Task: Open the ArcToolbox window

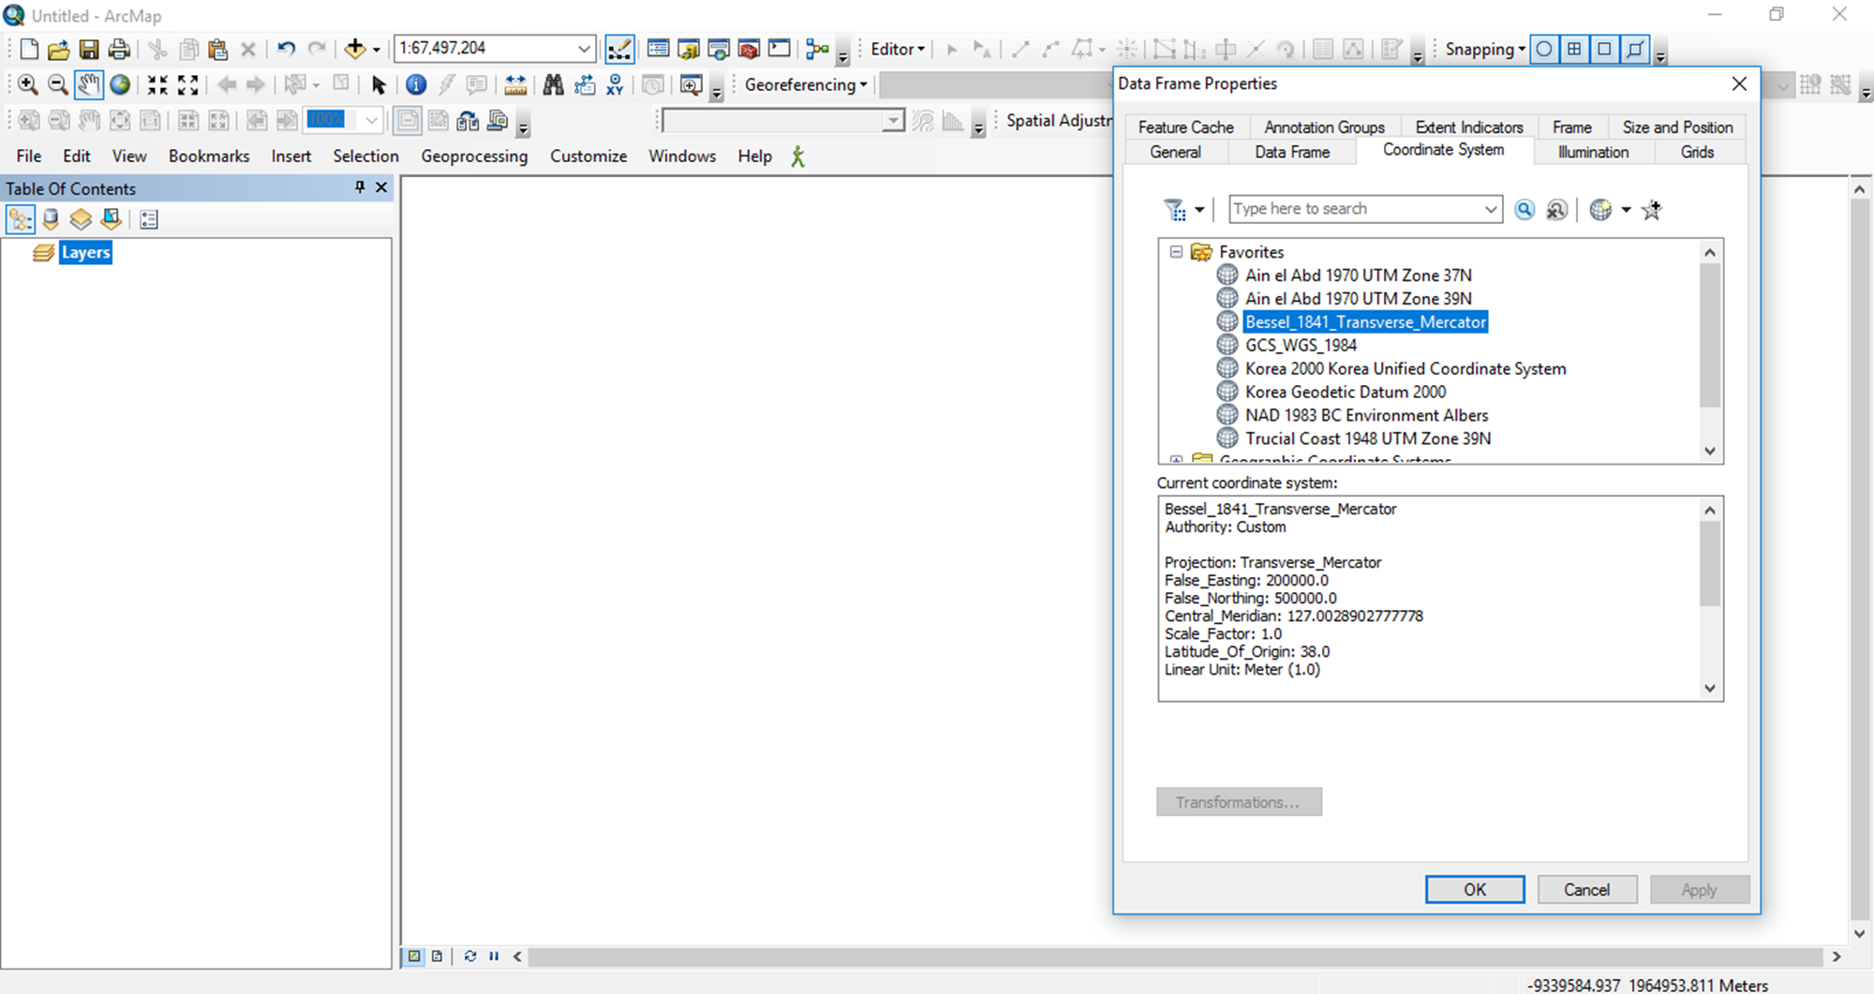Action: point(749,49)
